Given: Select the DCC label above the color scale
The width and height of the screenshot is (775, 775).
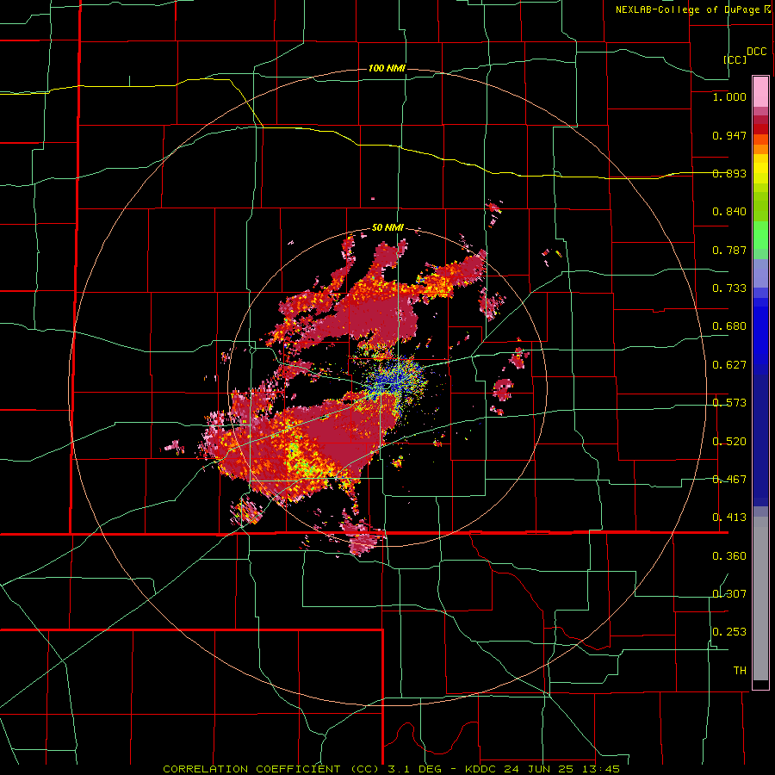Looking at the screenshot, I should [x=757, y=52].
